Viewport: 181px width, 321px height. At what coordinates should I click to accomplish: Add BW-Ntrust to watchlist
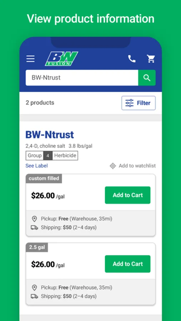(x=132, y=166)
